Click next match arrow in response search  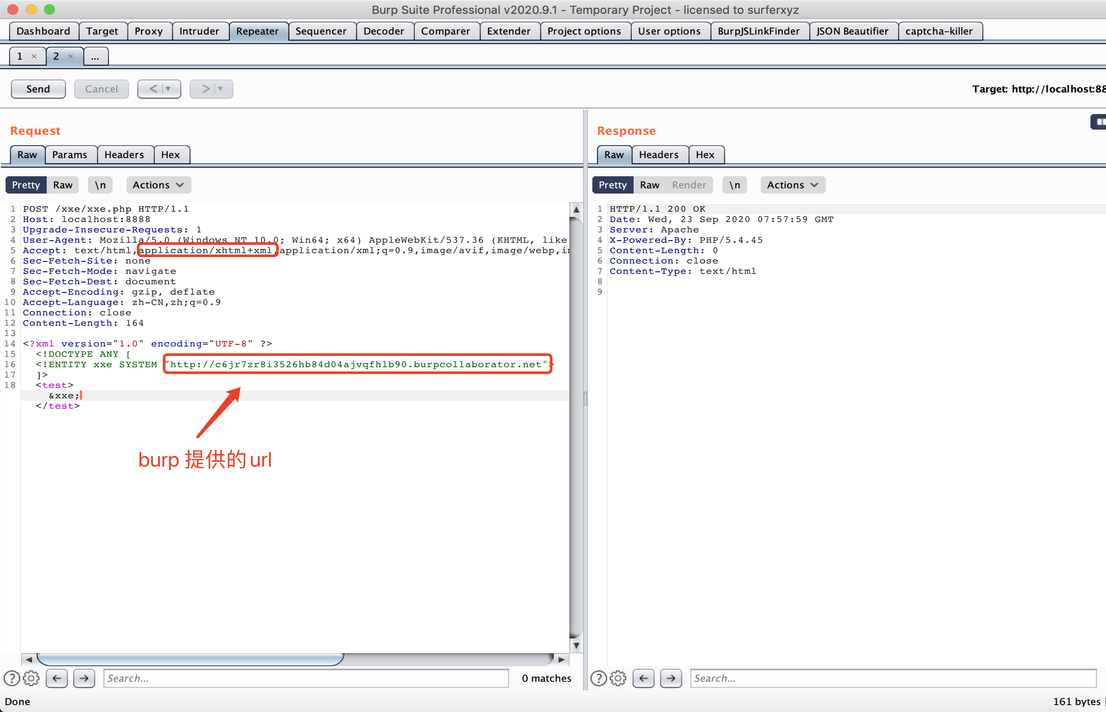click(x=671, y=678)
